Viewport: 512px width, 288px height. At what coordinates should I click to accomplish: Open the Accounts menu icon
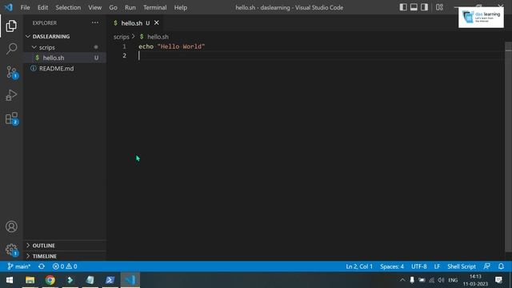(x=11, y=226)
